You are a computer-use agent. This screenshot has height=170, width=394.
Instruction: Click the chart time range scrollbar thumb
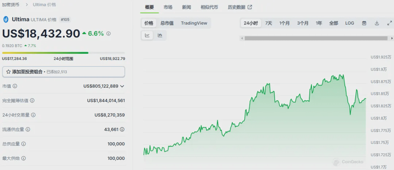[x=316, y=38]
